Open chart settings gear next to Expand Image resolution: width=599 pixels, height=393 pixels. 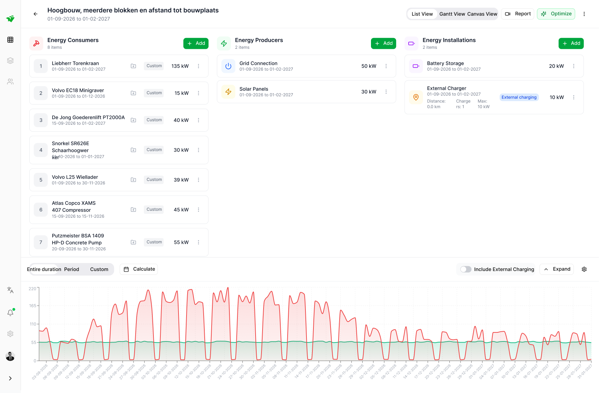pos(584,269)
